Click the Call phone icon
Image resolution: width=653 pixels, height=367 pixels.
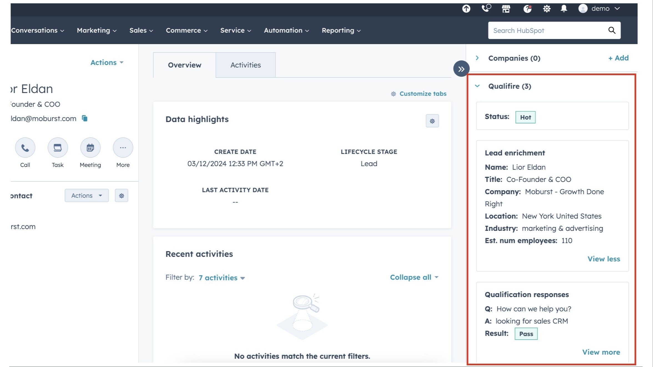point(25,148)
